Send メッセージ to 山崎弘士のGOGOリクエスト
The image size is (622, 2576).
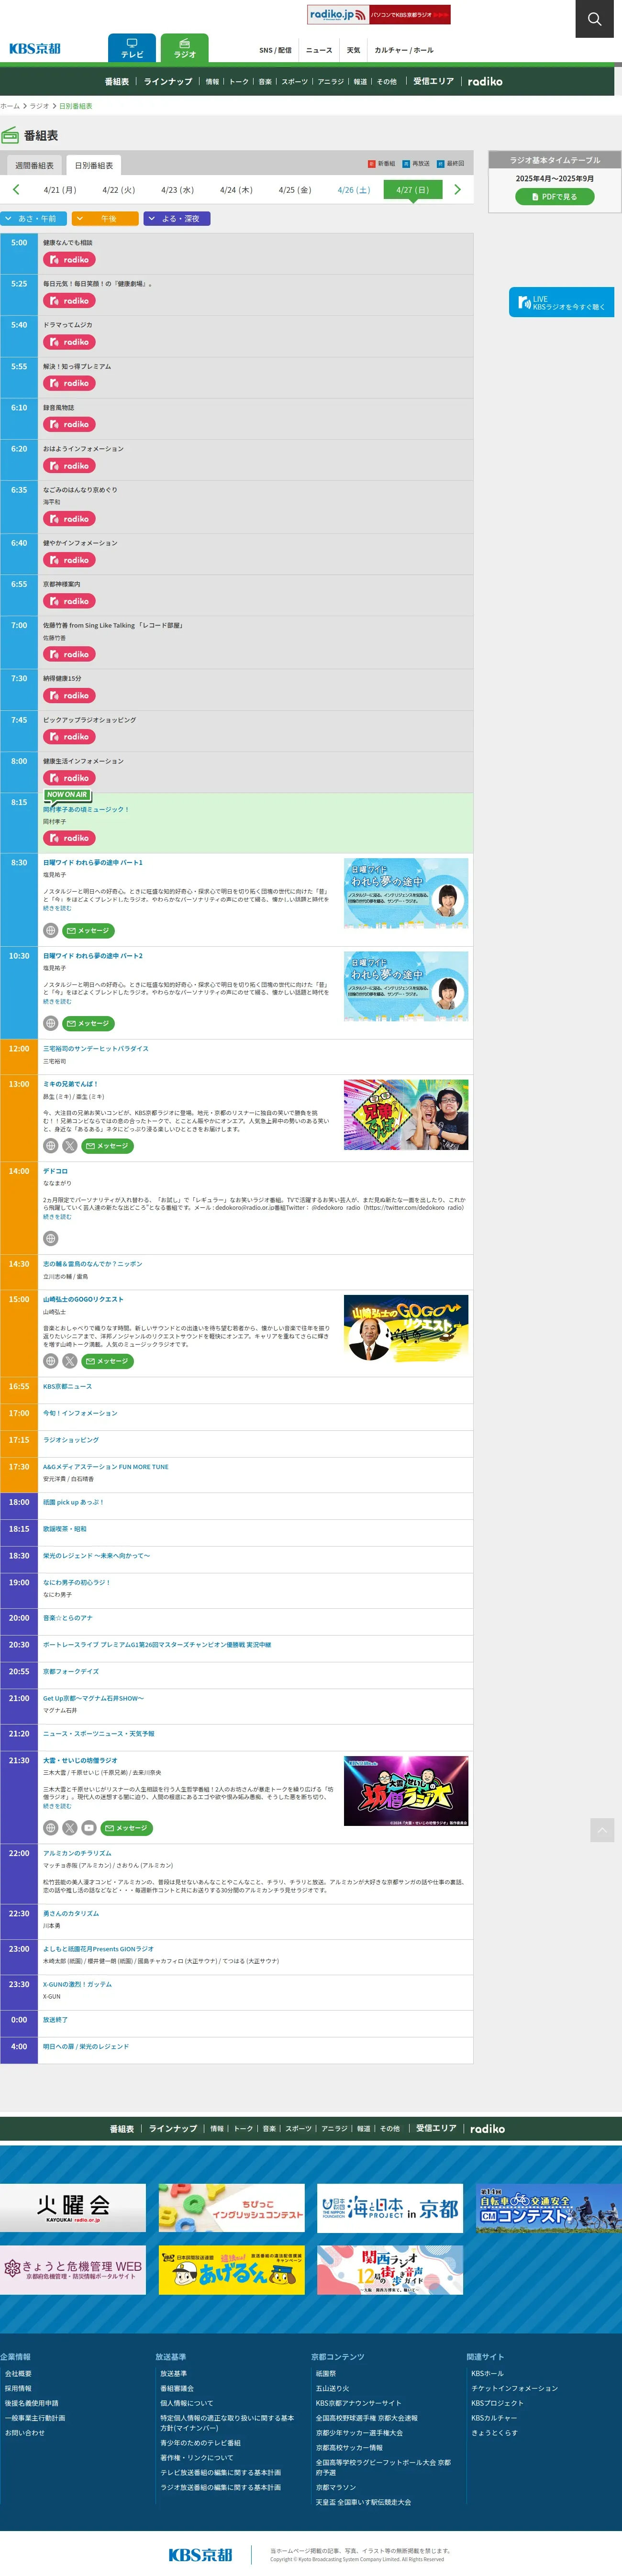pyautogui.click(x=107, y=1361)
